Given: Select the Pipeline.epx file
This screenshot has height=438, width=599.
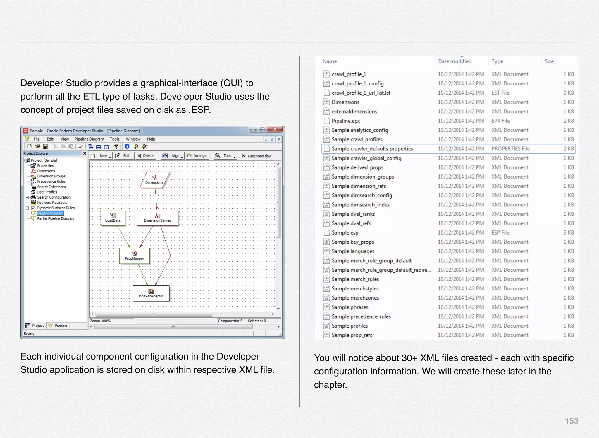Looking at the screenshot, I should (x=448, y=121).
